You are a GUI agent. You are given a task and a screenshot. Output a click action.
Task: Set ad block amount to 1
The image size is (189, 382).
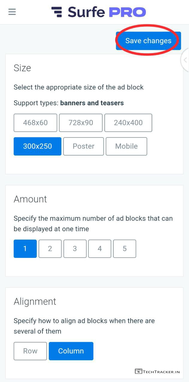click(x=25, y=249)
